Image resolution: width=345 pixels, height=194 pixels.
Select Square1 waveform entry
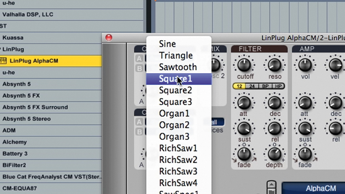point(179,79)
